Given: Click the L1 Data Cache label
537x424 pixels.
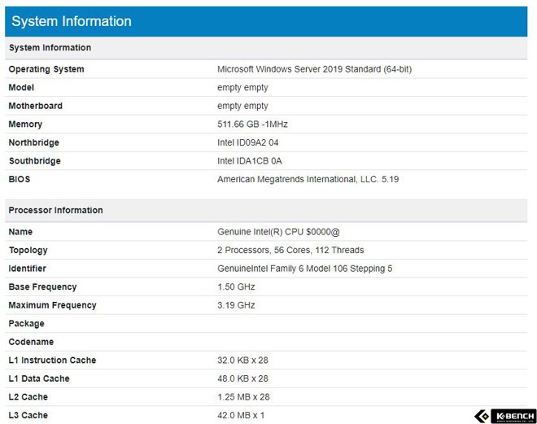Looking at the screenshot, I should pyautogui.click(x=39, y=378).
